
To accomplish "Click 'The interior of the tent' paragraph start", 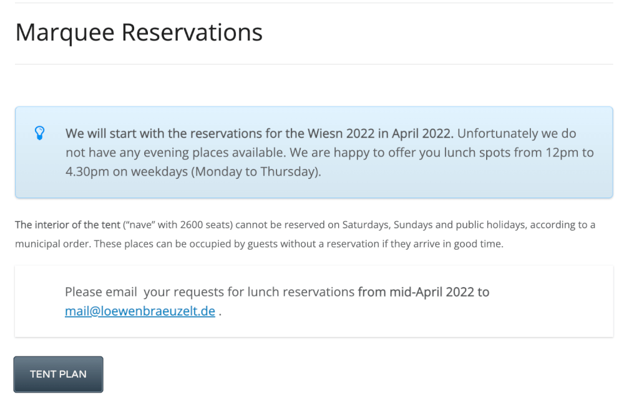I will coord(67,225).
